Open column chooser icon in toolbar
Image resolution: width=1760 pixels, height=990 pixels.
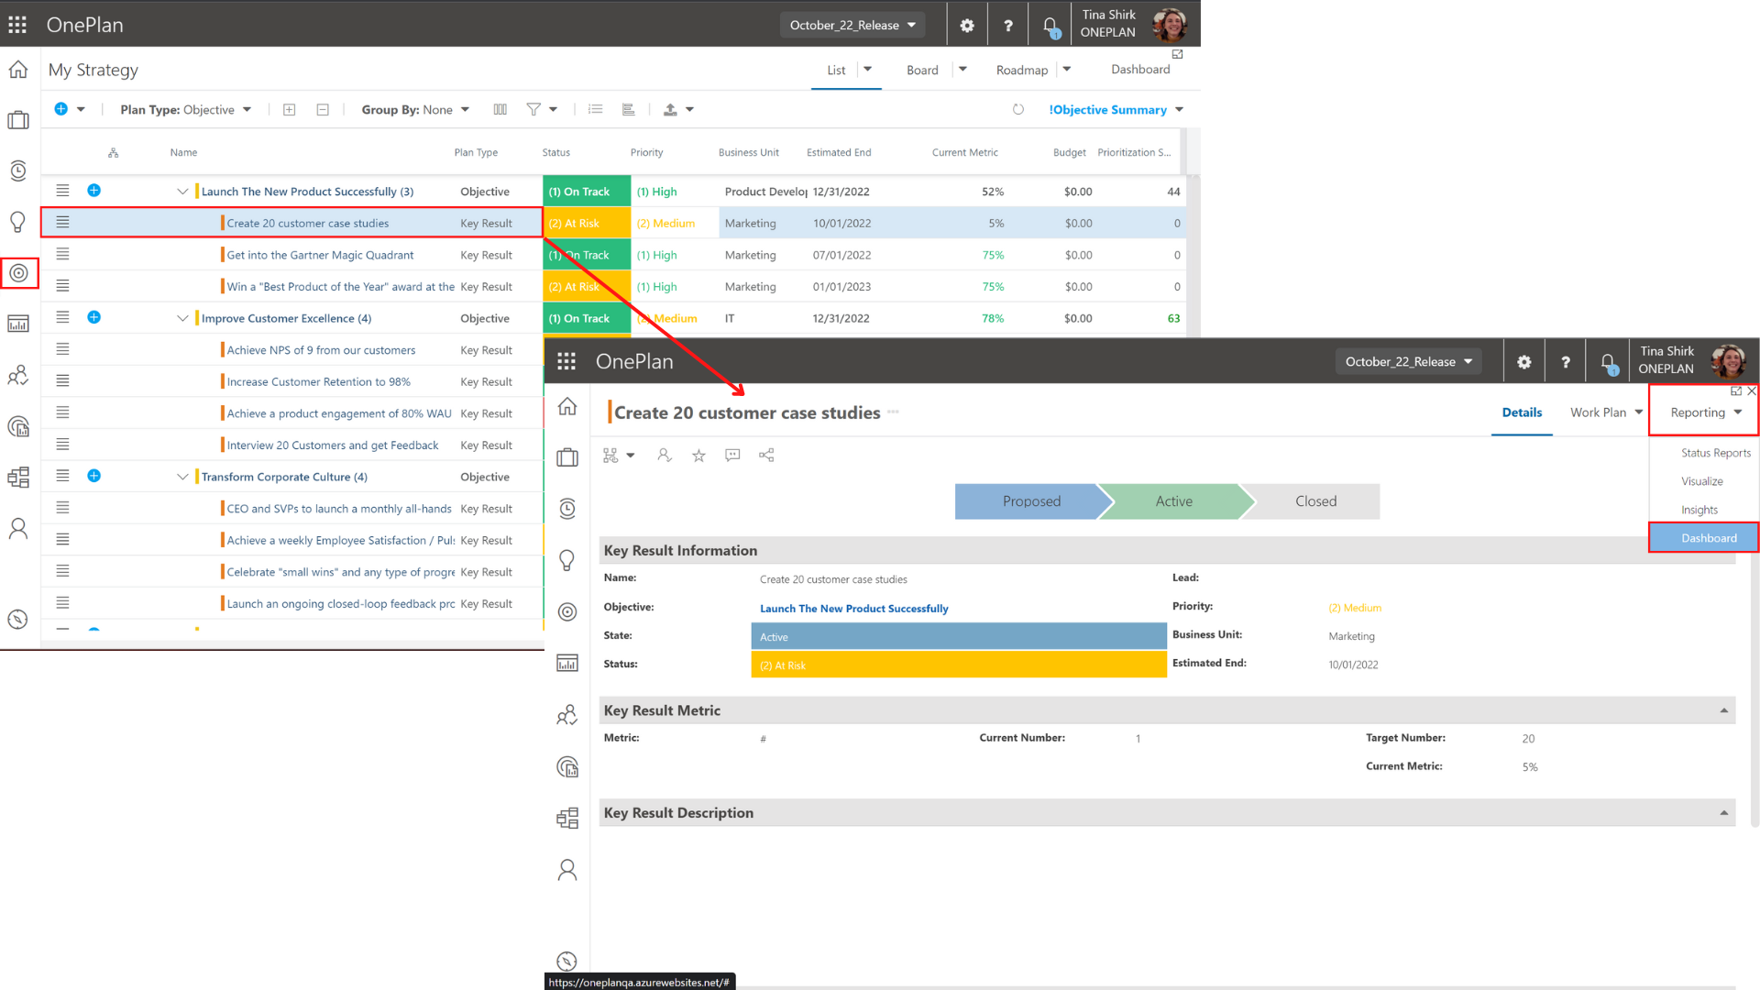tap(500, 109)
